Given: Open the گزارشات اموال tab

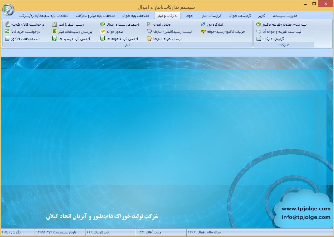Looking at the screenshot, I should tap(240, 16).
